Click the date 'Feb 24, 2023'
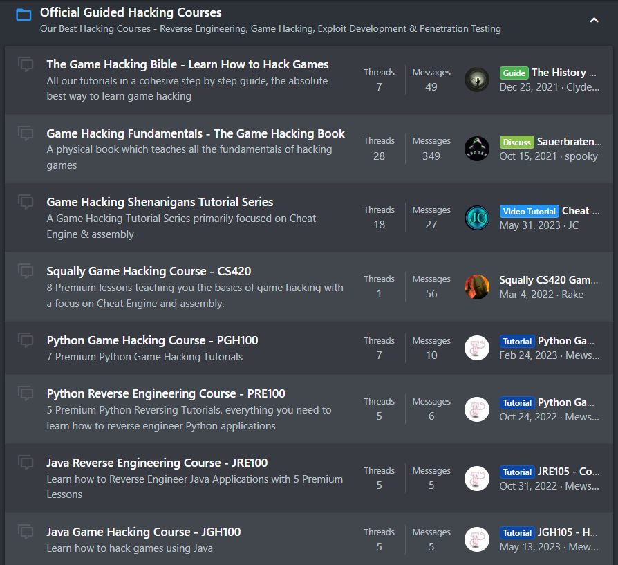The image size is (618, 565). click(528, 355)
